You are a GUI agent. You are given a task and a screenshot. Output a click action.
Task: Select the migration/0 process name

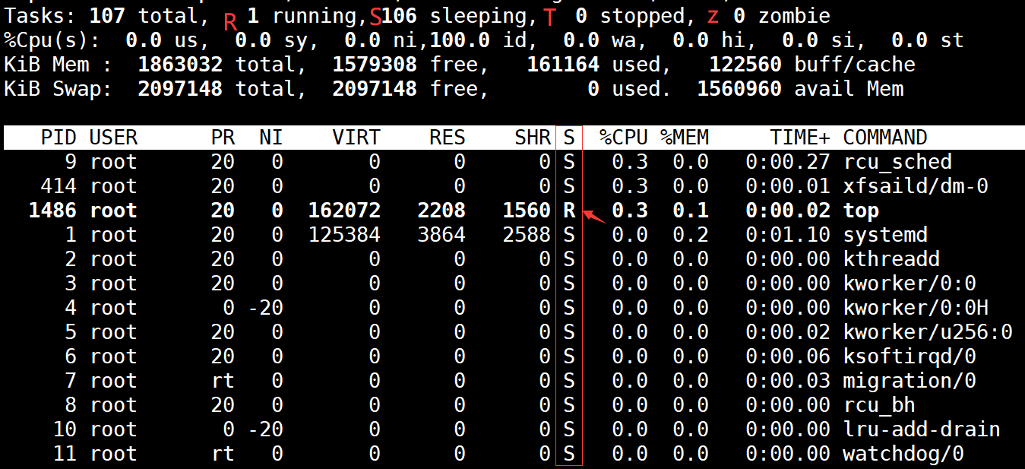(x=910, y=381)
